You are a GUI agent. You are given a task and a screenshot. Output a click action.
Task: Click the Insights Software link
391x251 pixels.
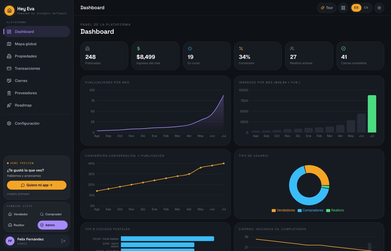point(18,194)
